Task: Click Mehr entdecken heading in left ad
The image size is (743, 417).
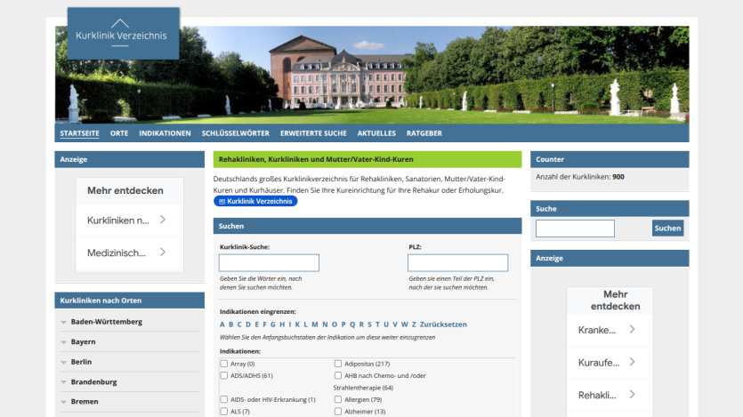Action: pos(125,191)
